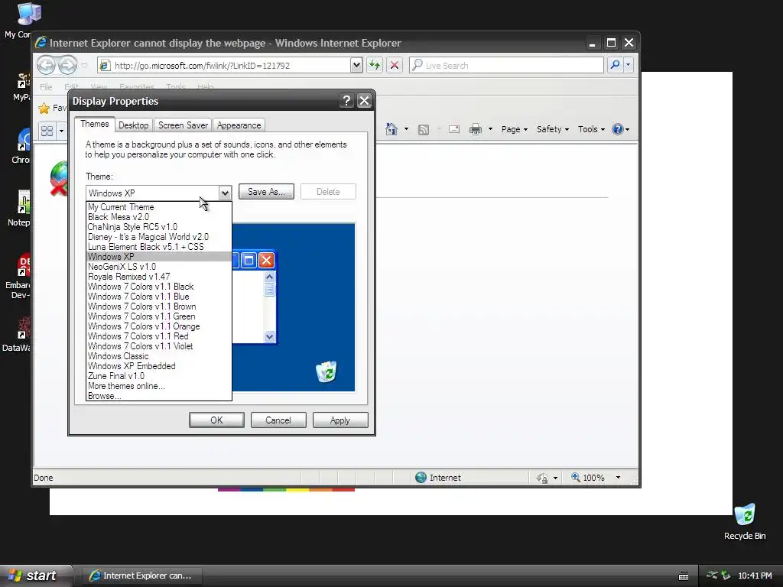Expand the Print options arrow
Viewport: 783px width, 587px height.
[x=490, y=129]
